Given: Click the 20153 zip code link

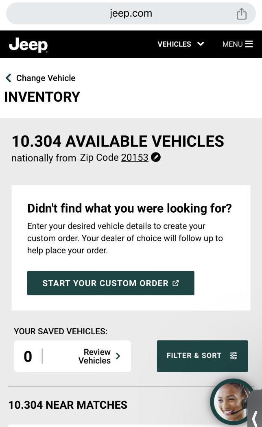Looking at the screenshot, I should point(135,157).
